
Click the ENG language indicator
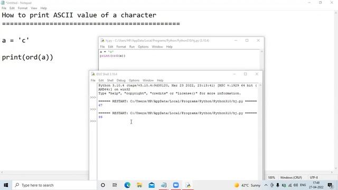click(303, 185)
